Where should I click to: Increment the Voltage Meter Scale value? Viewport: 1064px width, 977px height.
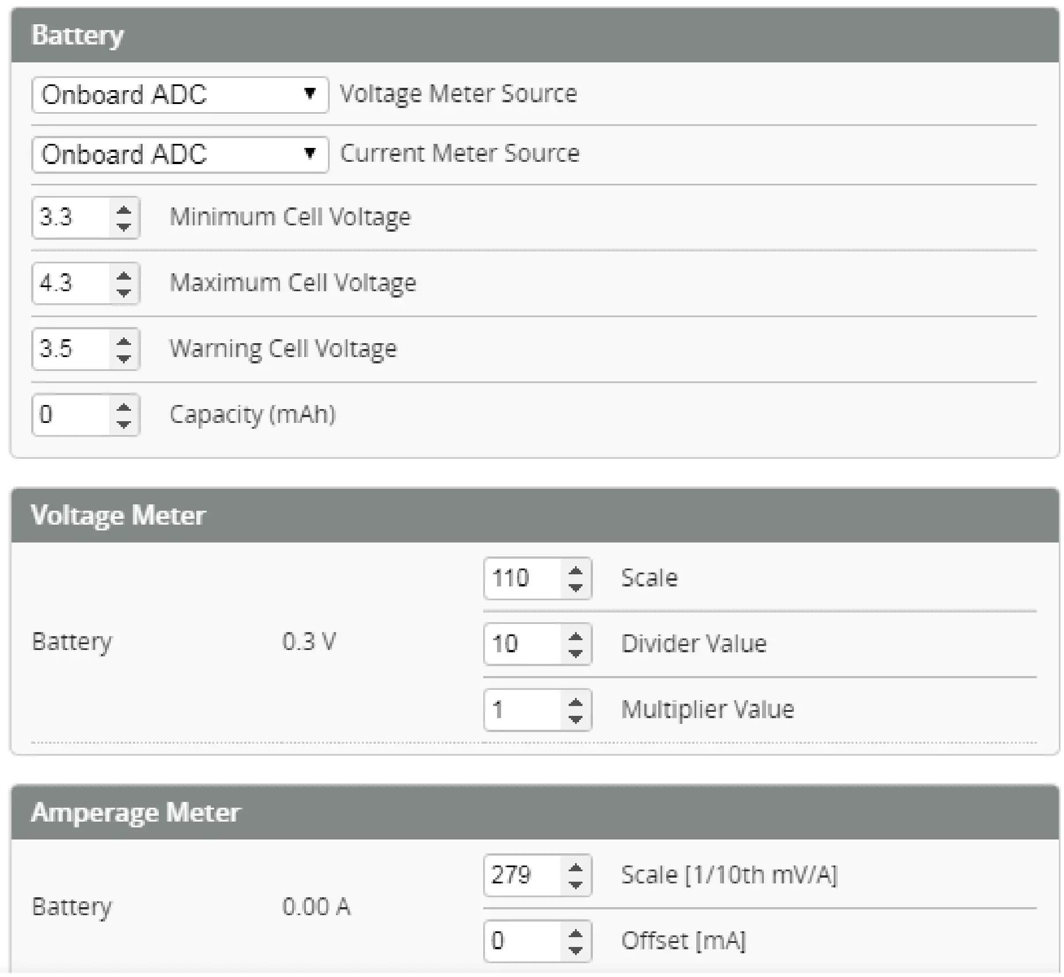(x=577, y=570)
